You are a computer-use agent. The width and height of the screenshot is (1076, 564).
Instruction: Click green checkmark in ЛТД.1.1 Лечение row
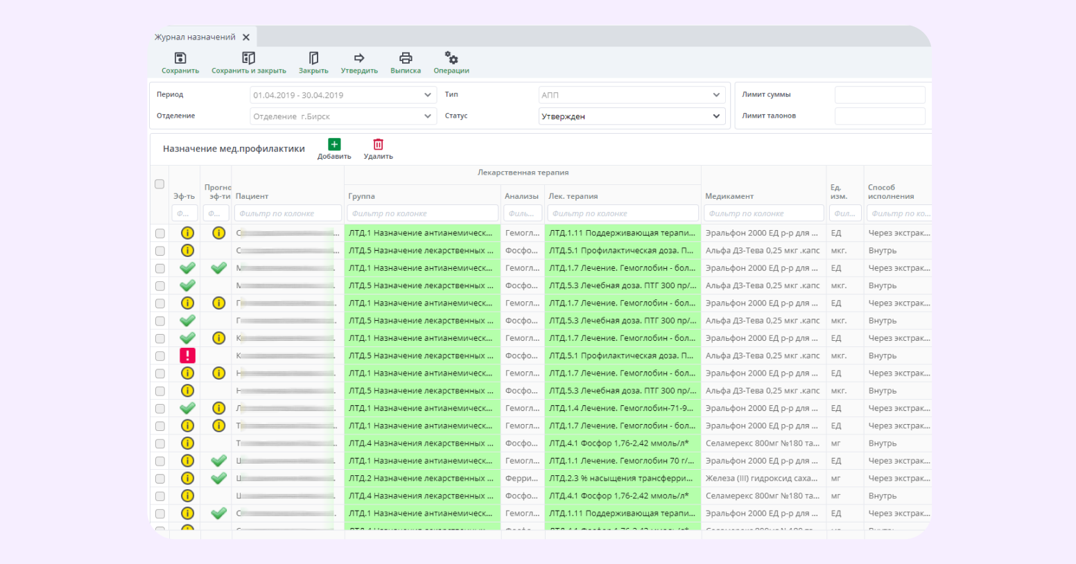click(218, 461)
